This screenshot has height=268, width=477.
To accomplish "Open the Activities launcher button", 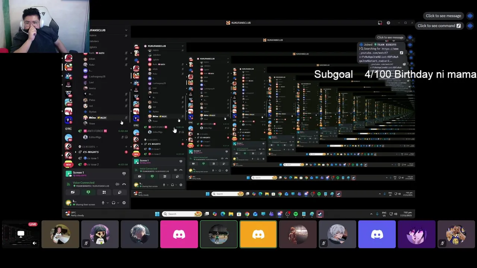I will [x=104, y=192].
